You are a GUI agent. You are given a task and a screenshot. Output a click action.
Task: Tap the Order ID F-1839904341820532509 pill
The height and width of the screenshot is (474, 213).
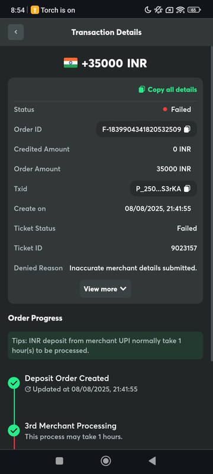tap(147, 129)
